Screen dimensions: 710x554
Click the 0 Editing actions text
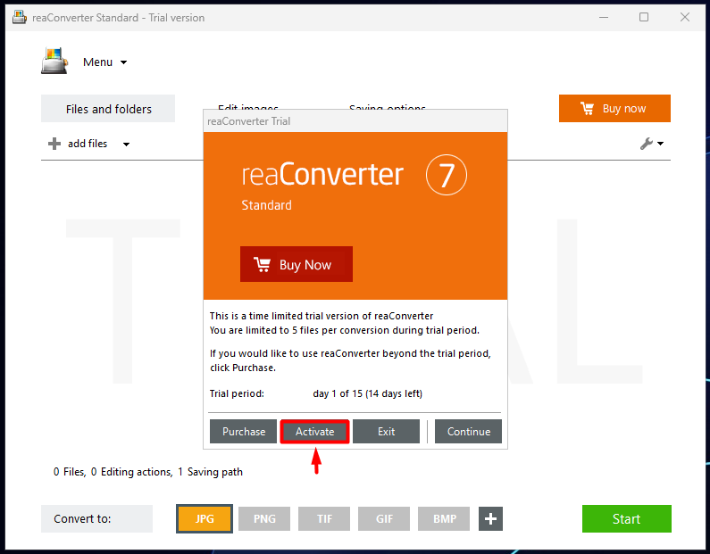[x=132, y=472]
